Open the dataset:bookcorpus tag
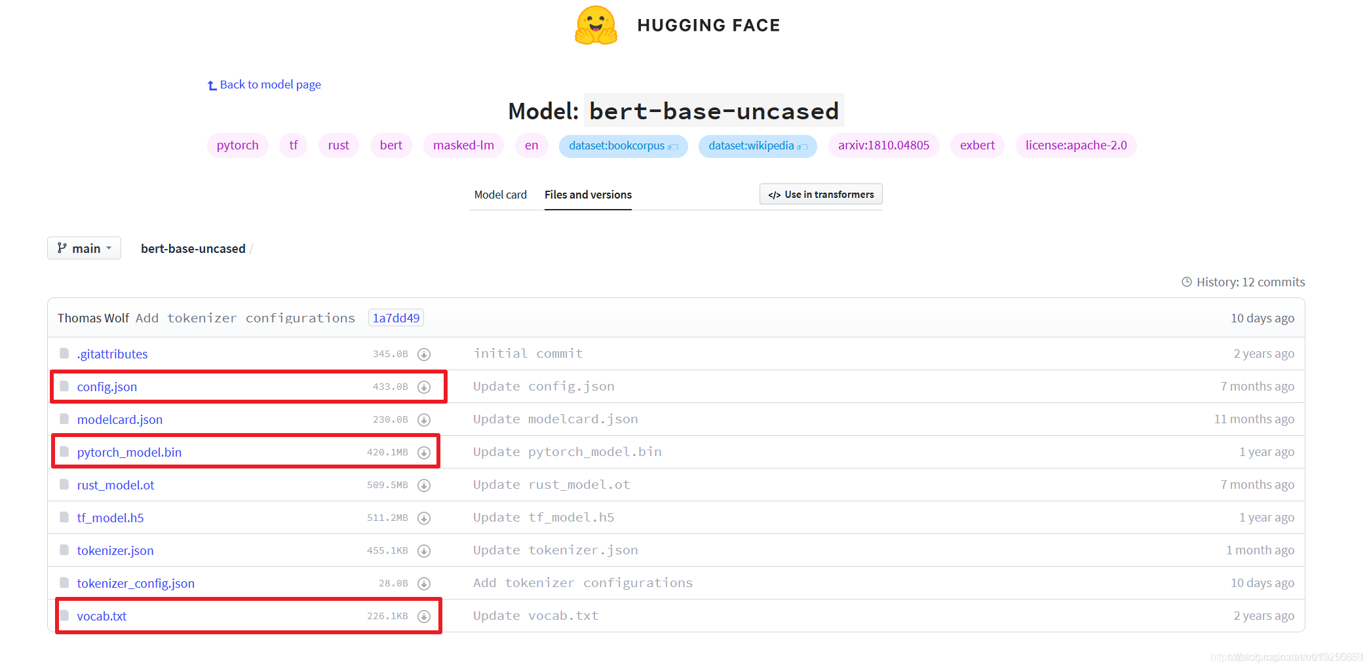 click(623, 146)
